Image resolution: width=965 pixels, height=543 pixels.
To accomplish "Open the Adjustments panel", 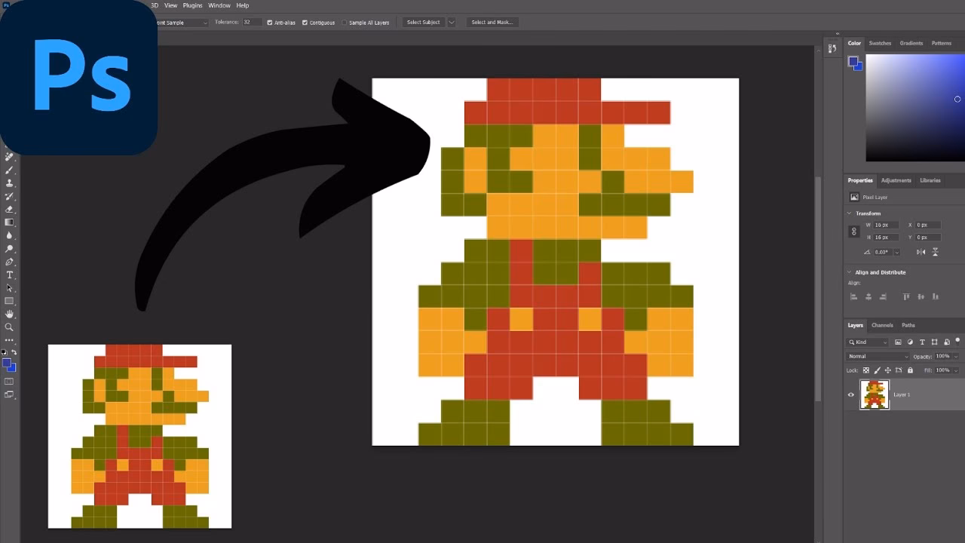I will click(x=896, y=180).
